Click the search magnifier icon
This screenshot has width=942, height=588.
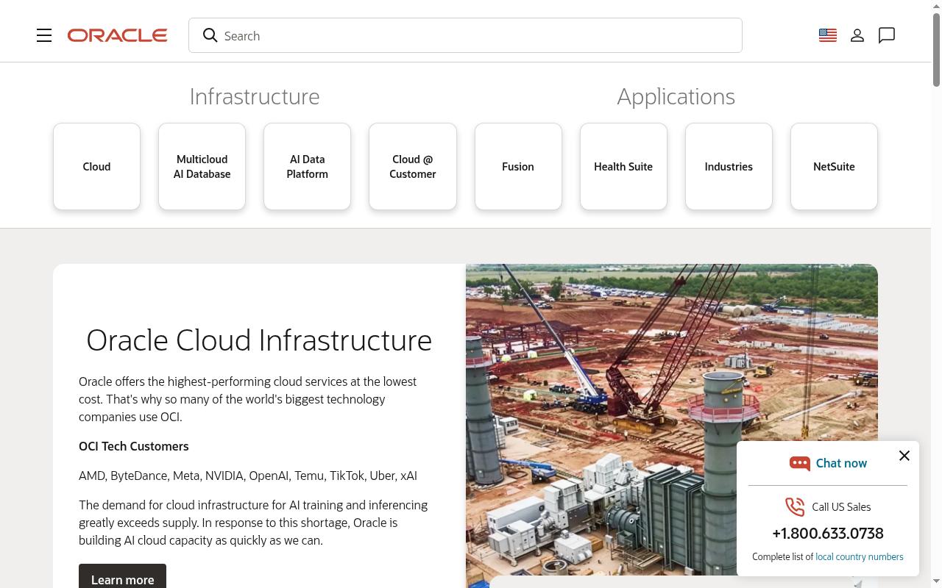[x=210, y=35]
